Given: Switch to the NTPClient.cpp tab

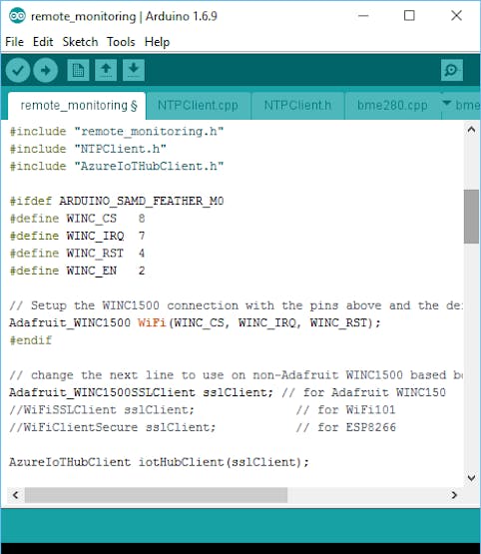Looking at the screenshot, I should 199,105.
